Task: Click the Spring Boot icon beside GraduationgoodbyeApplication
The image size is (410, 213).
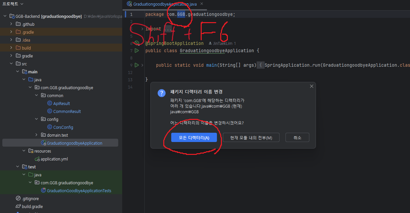Action: pyautogui.click(x=43, y=142)
